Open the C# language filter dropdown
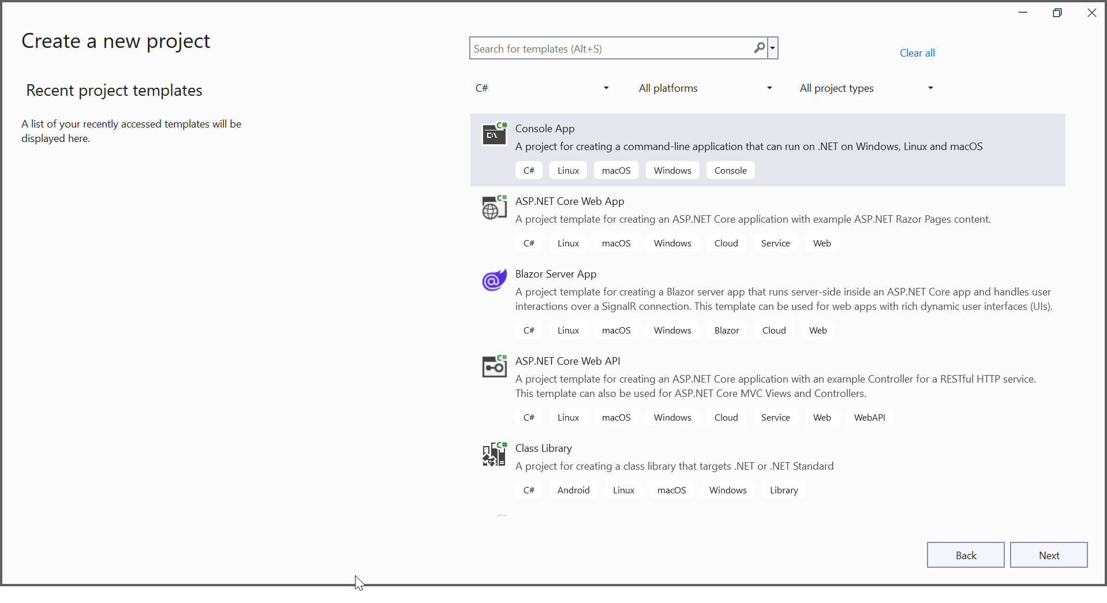The image size is (1107, 603). (x=542, y=88)
